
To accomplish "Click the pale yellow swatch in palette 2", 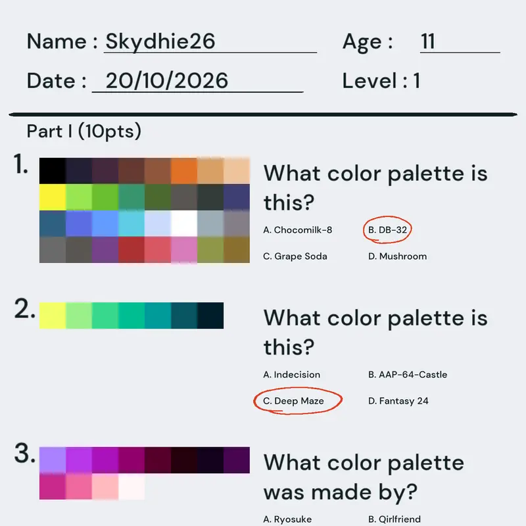I will [x=53, y=316].
